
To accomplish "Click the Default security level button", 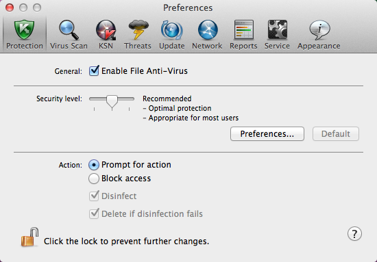I will 336,134.
